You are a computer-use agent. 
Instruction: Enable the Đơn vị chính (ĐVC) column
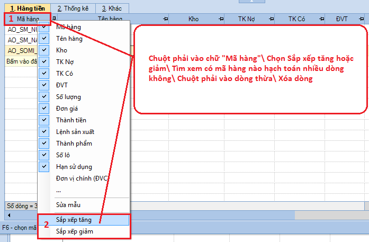(44, 178)
